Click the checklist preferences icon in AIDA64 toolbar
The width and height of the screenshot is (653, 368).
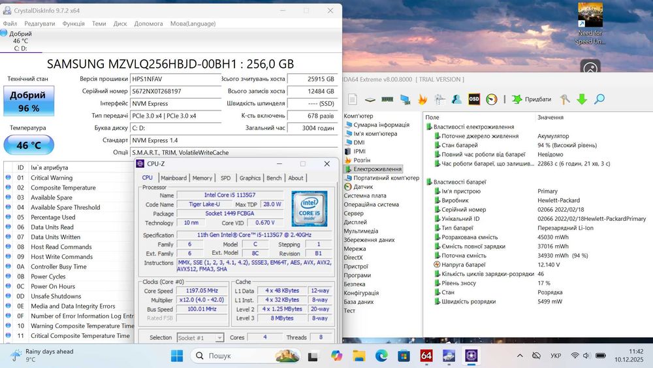(439, 99)
